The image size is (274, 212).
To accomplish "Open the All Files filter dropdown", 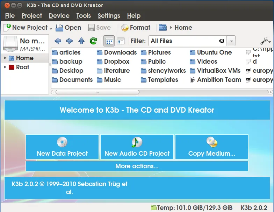I will click(231, 41).
